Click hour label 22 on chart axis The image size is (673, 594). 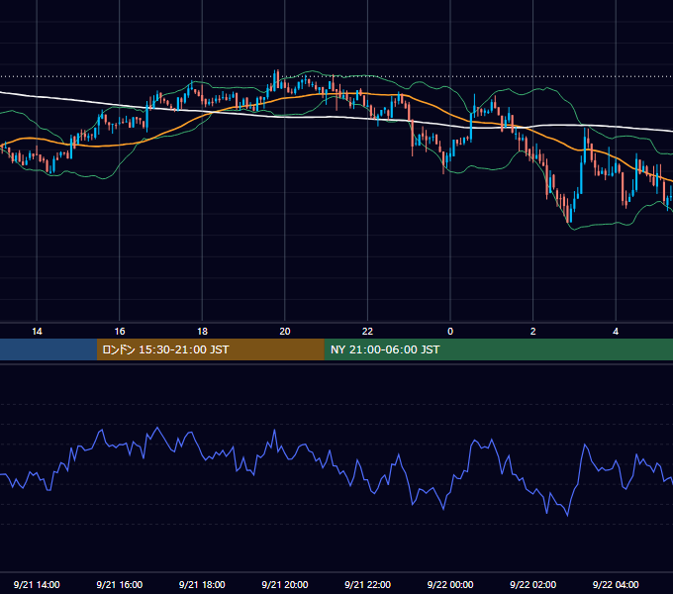[x=367, y=332]
